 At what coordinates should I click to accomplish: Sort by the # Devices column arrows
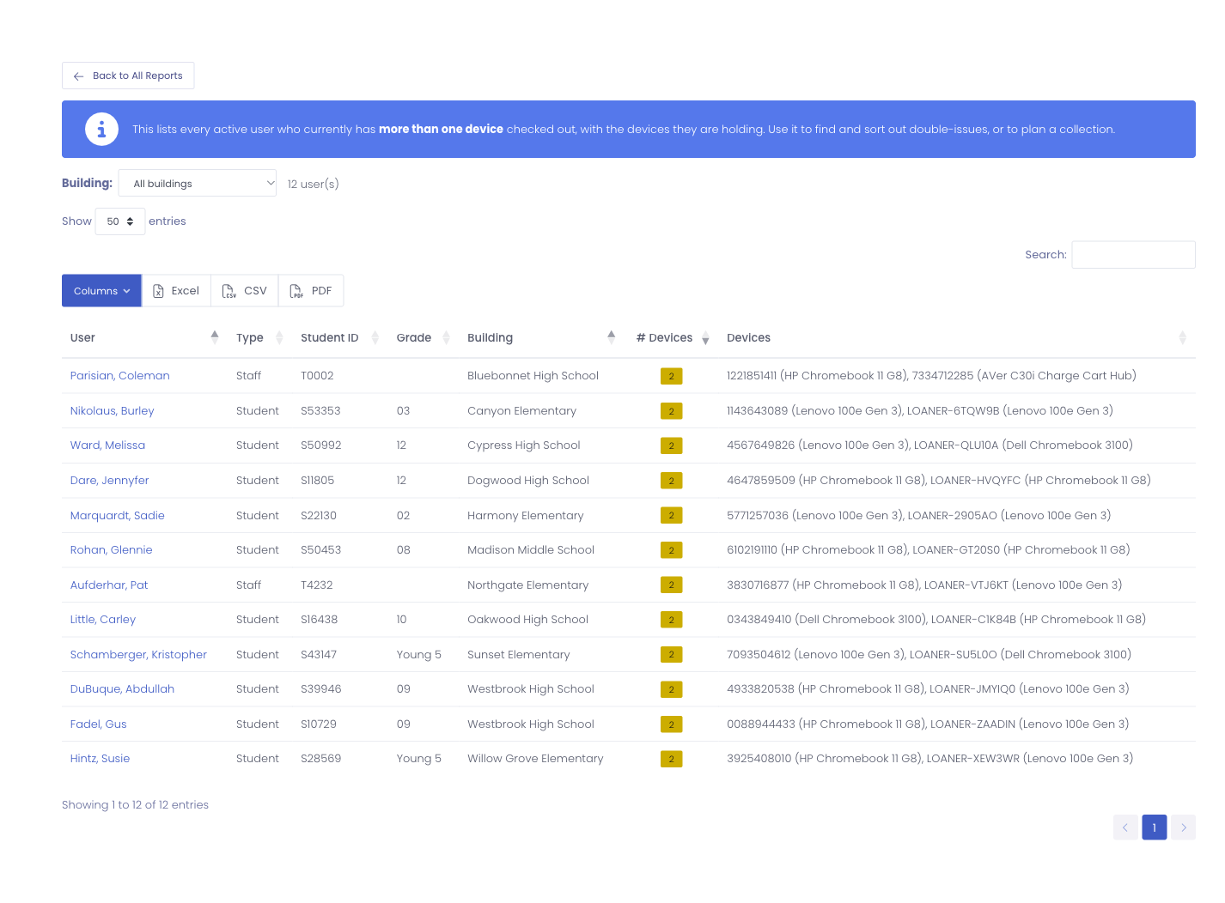pyautogui.click(x=705, y=337)
